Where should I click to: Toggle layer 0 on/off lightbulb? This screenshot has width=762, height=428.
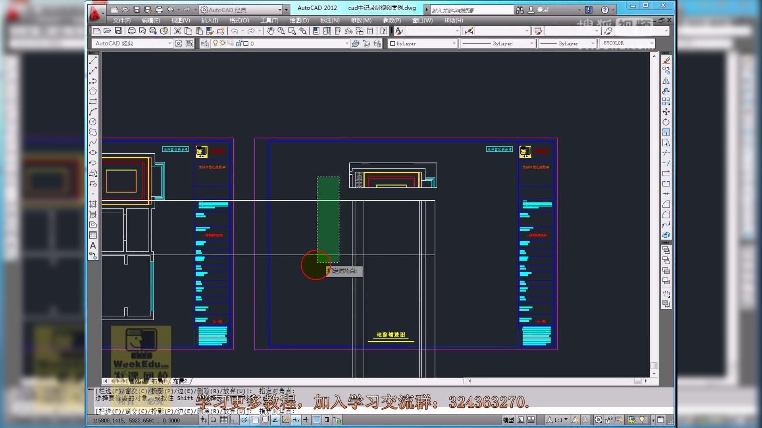click(x=216, y=43)
